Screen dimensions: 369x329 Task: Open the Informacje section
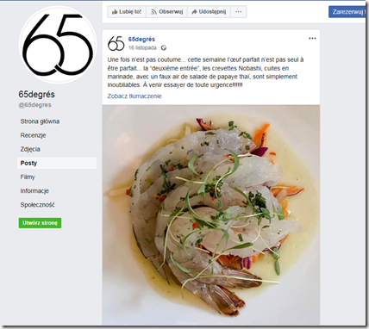tap(34, 191)
